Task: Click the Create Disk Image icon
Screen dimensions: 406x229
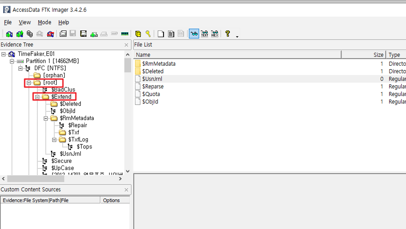Action: coord(63,34)
